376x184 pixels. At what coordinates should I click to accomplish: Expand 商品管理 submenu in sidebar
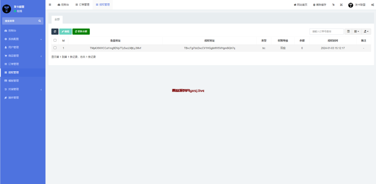(x=22, y=56)
